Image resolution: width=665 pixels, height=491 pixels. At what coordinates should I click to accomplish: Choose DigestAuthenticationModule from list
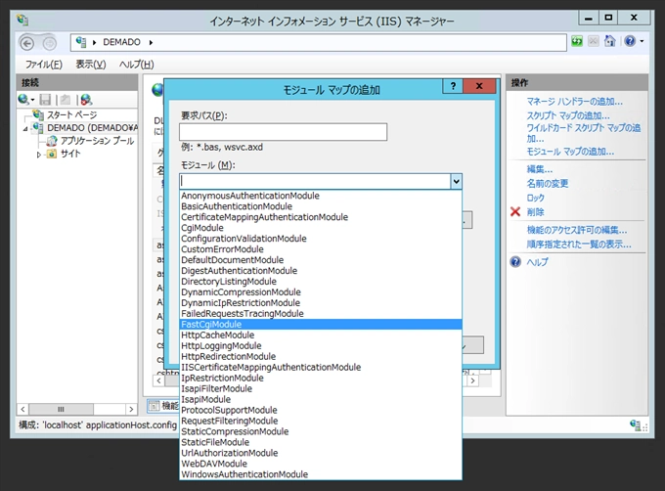(321, 271)
